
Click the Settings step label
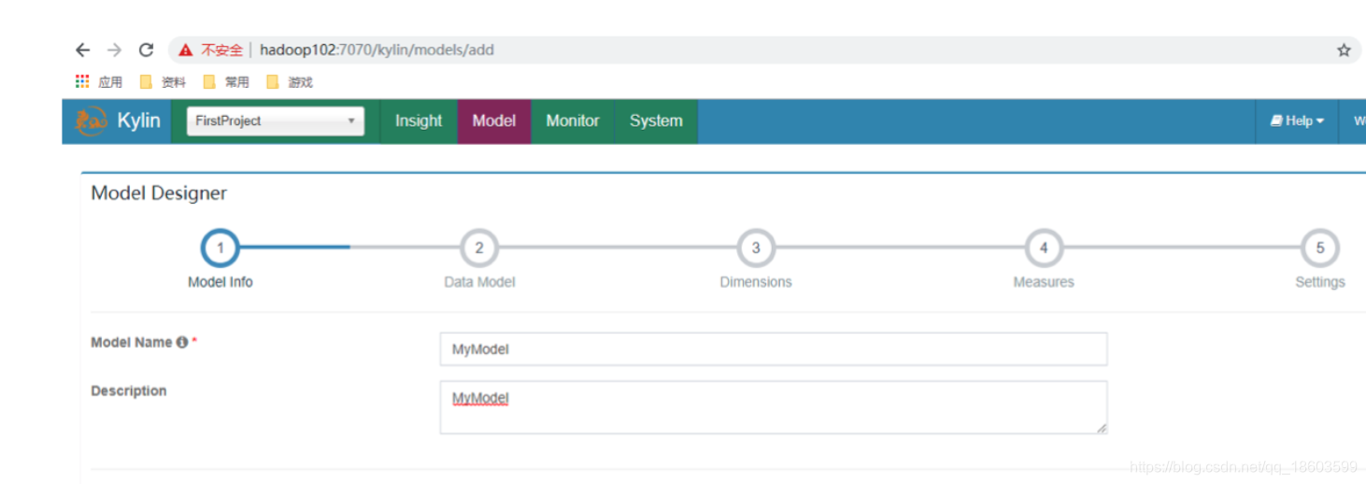tap(1320, 282)
